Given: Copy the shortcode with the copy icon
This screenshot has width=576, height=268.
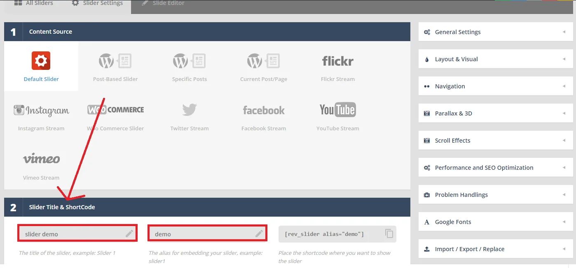Looking at the screenshot, I should coord(389,233).
